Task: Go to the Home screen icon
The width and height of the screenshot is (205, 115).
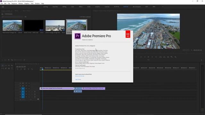Action: pos(3,7)
